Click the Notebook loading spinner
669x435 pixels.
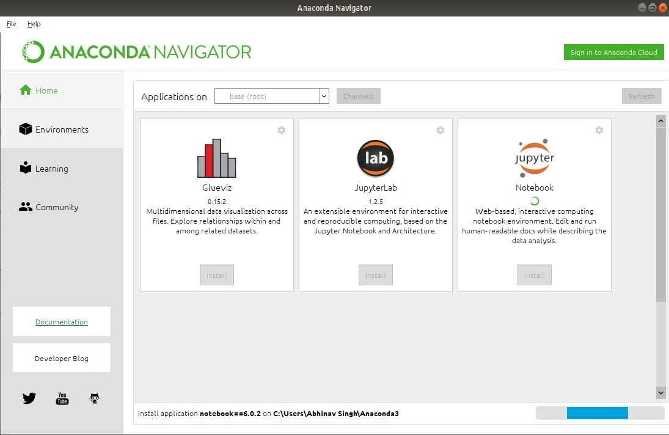click(x=534, y=201)
